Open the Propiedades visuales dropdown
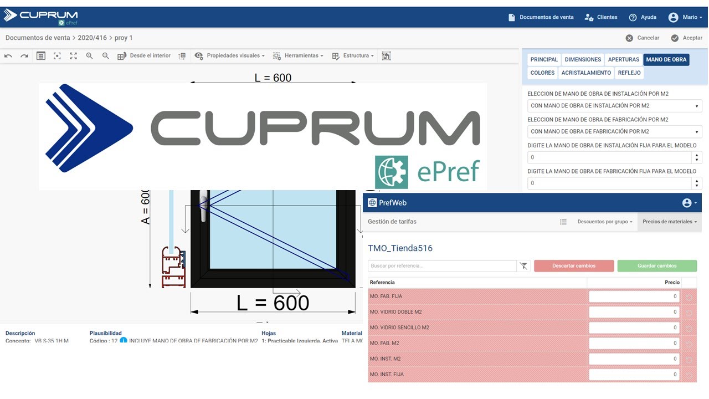The image size is (709, 399). coord(229,56)
